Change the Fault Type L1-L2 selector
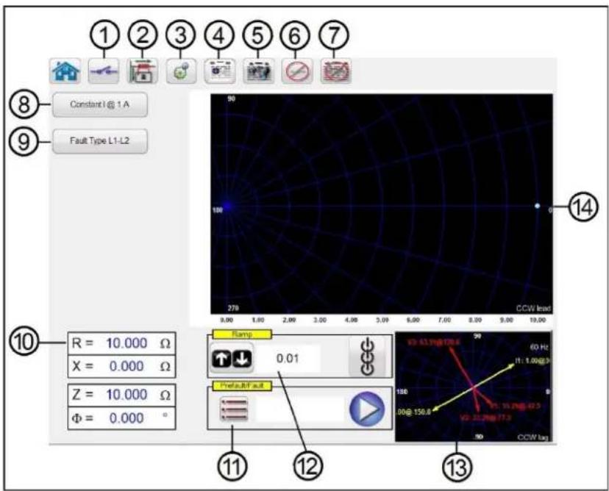The width and height of the screenshot is (609, 491). point(100,141)
